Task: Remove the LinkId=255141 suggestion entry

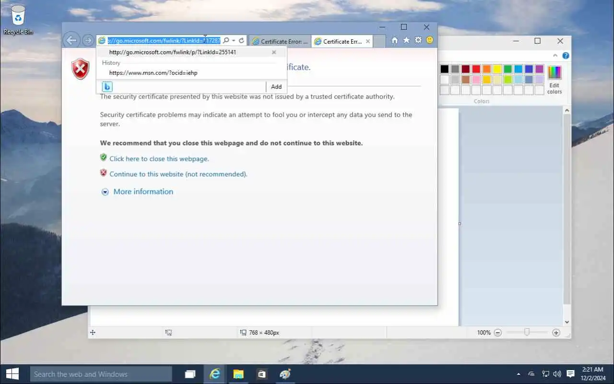Action: click(x=274, y=52)
